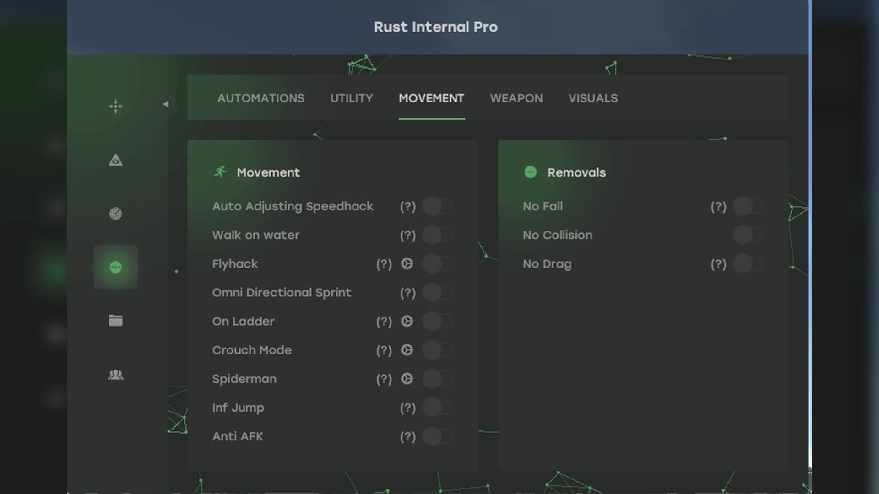Click the gear next to Crouch Mode
Screen dimensions: 879x494
[x=407, y=350]
